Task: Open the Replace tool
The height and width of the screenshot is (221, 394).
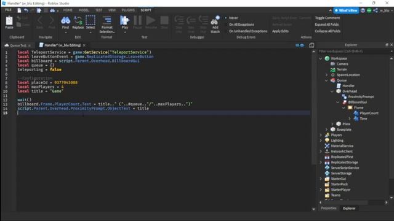Action: click(78, 23)
